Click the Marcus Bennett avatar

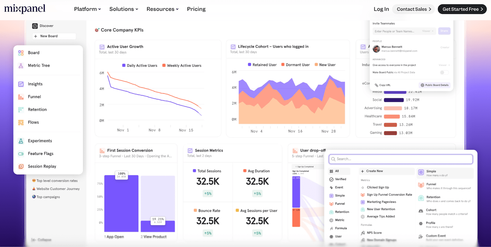[x=376, y=49]
